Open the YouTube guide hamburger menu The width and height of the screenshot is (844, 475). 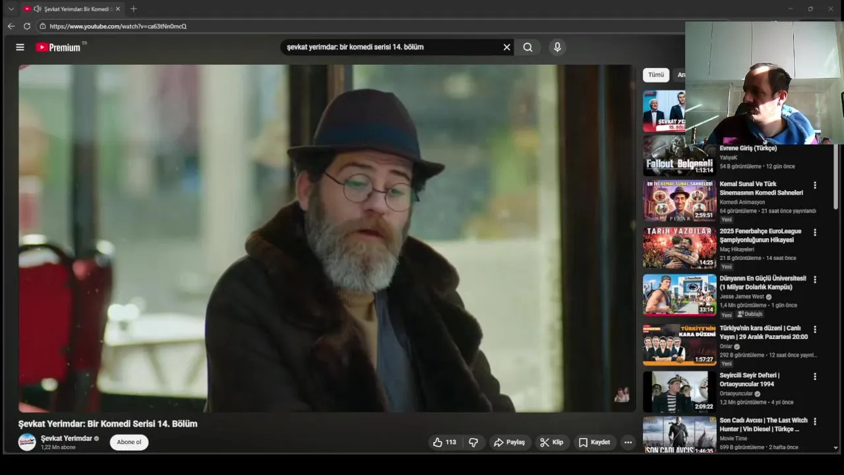click(x=20, y=47)
